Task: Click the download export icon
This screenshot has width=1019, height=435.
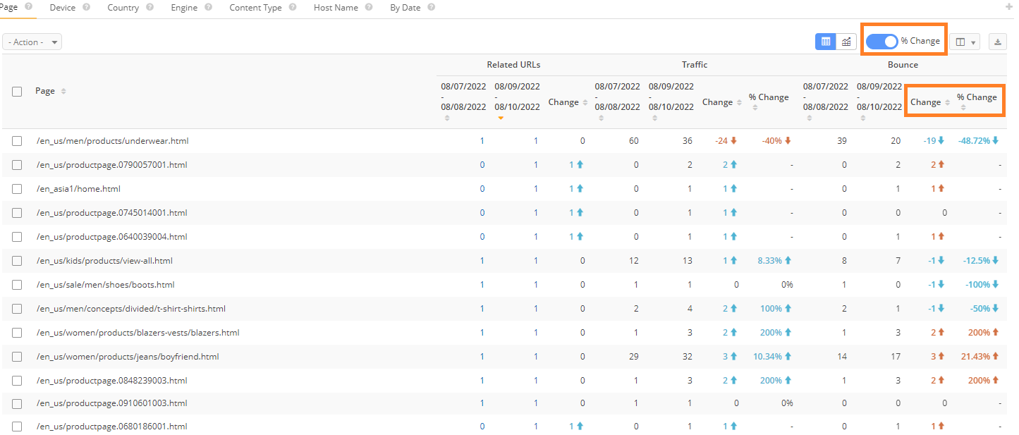Action: pos(998,42)
